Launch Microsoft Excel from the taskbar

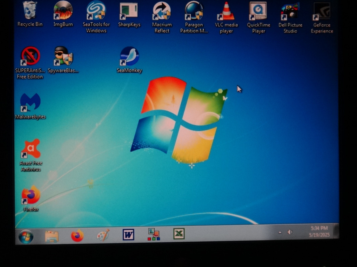pyautogui.click(x=179, y=234)
